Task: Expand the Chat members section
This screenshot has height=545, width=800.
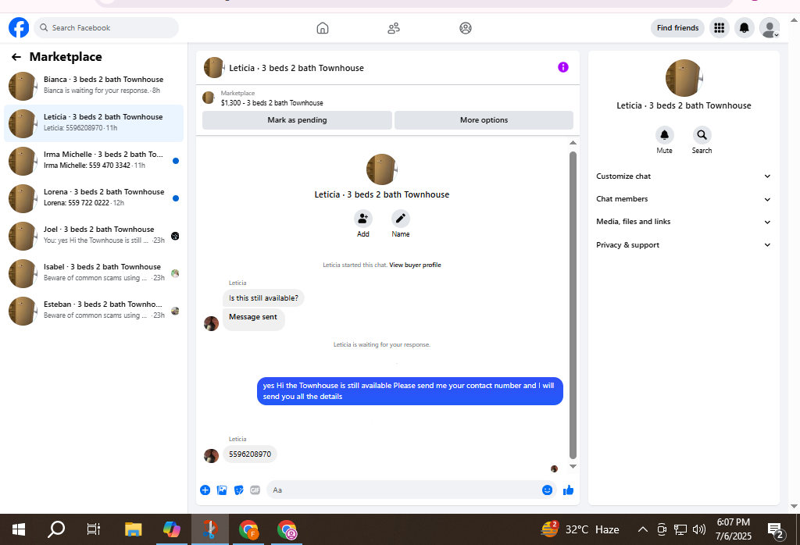Action: coord(683,199)
